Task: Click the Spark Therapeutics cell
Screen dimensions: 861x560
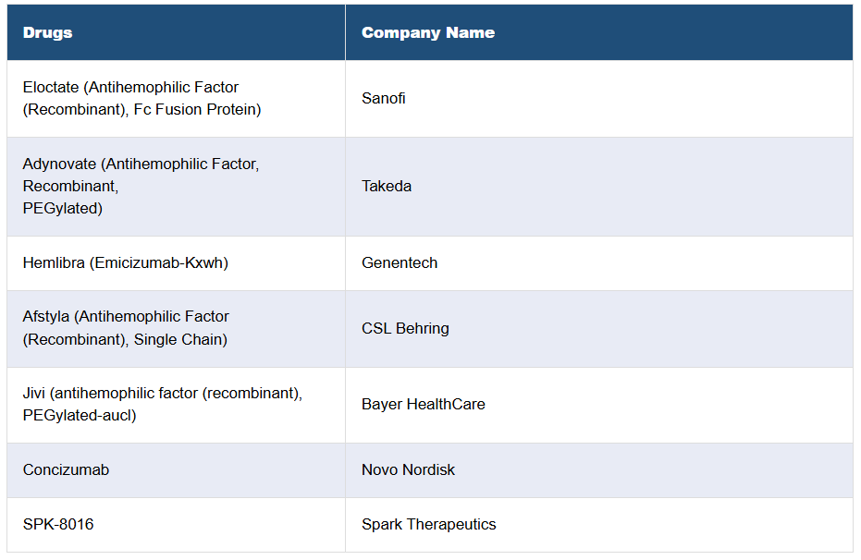Action: click(429, 525)
